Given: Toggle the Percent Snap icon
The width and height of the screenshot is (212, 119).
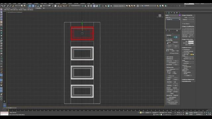Looking at the screenshot, I should pyautogui.click(x=64, y=6).
